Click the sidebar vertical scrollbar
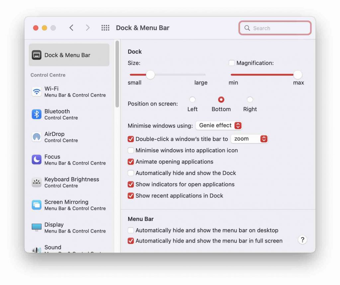 (x=117, y=74)
